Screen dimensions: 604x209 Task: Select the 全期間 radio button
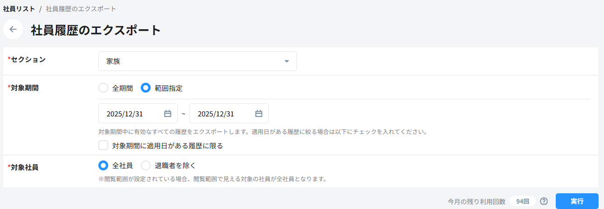103,88
